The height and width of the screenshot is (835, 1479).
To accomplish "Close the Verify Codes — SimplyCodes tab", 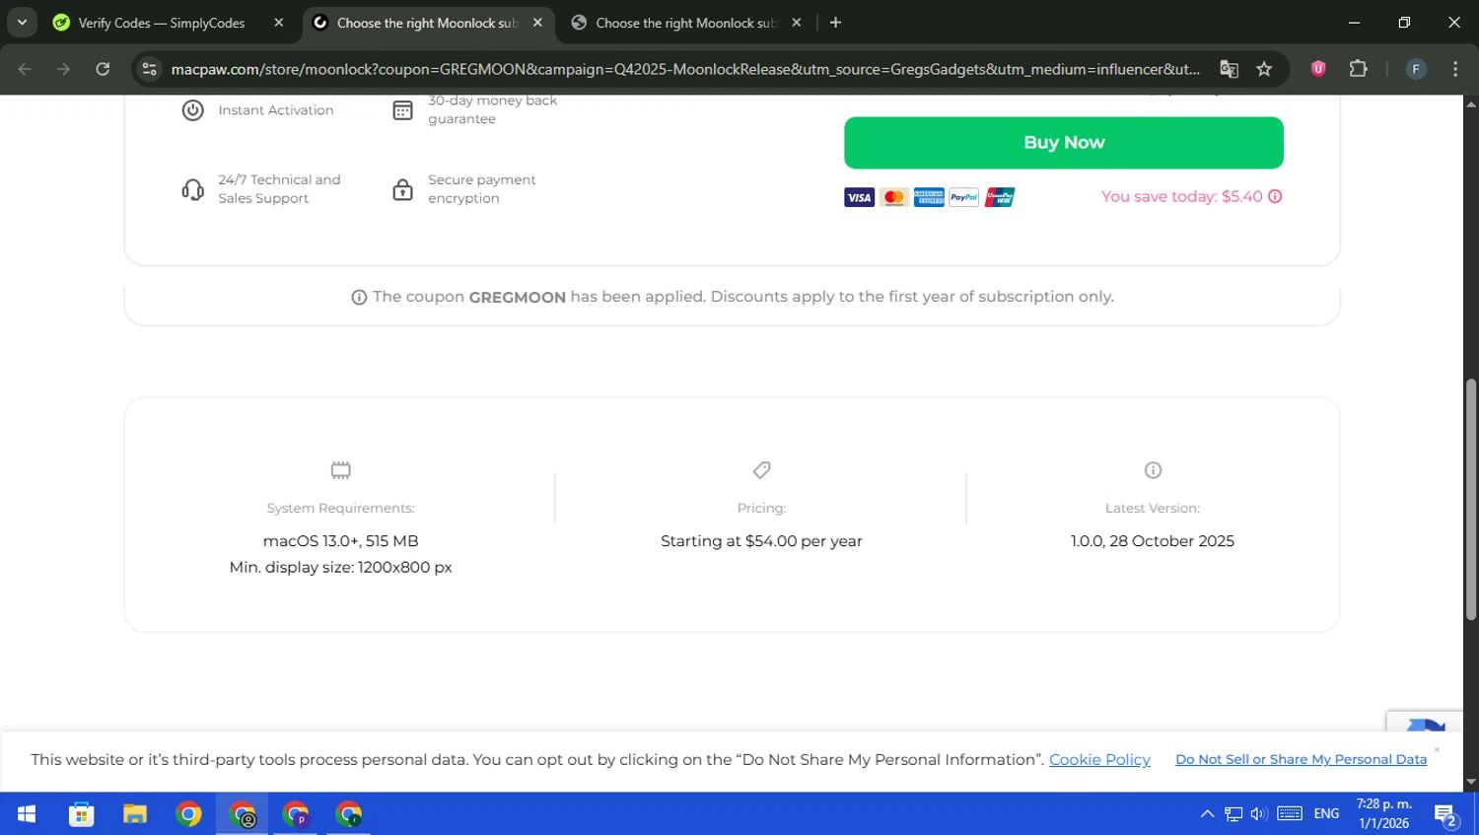I will (279, 23).
